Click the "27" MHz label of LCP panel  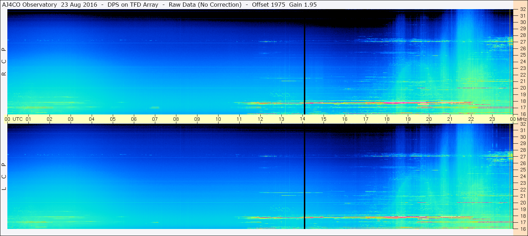523,157
